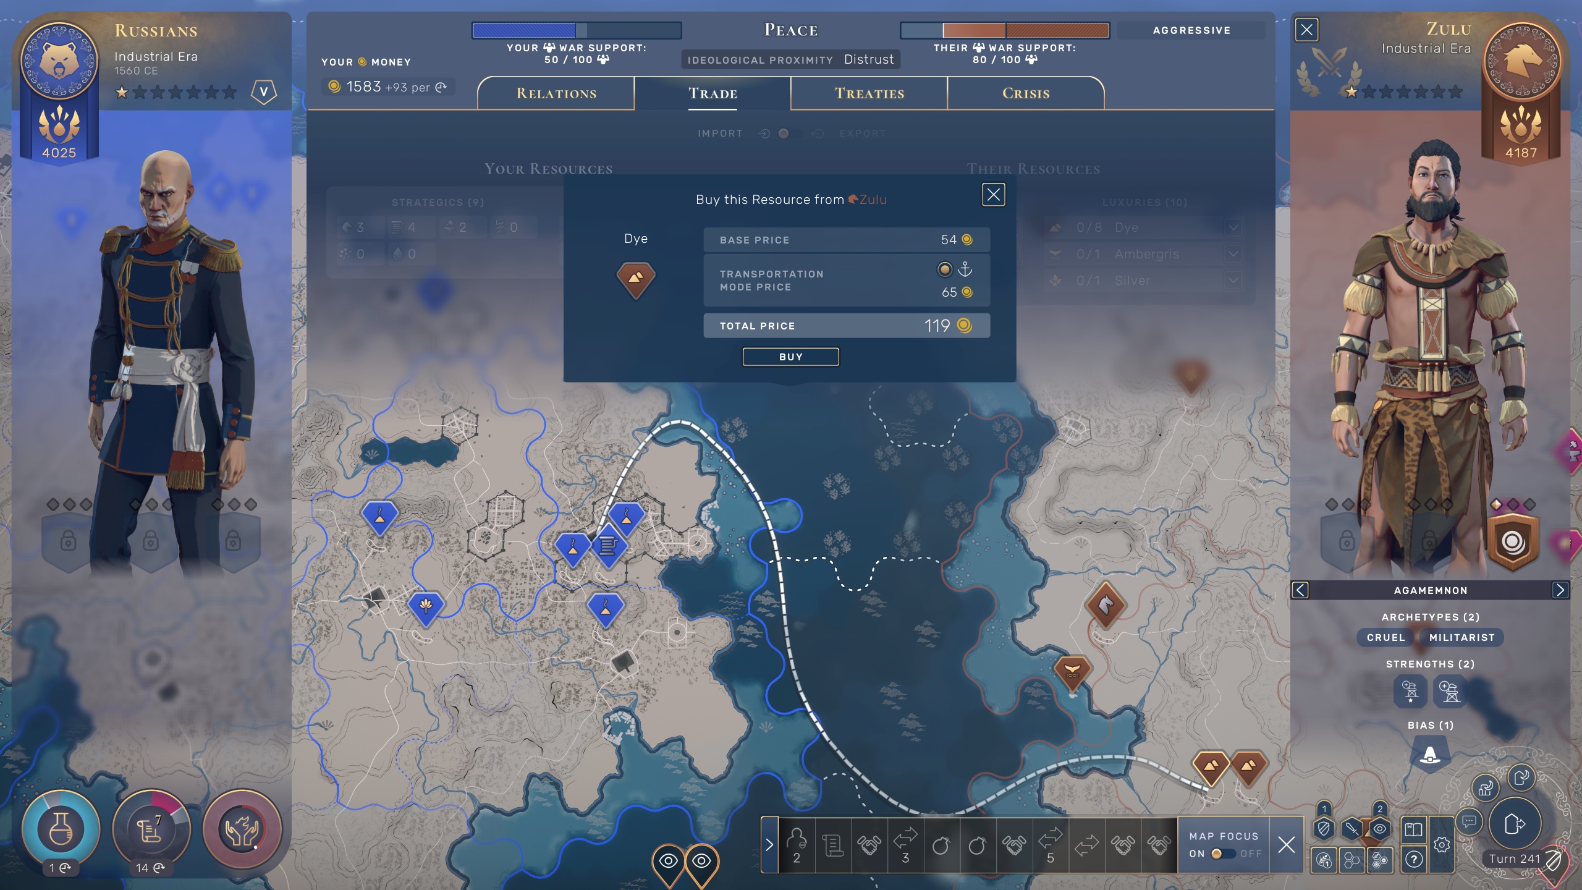
Task: Click the Total Price 119 row
Action: coord(847,326)
